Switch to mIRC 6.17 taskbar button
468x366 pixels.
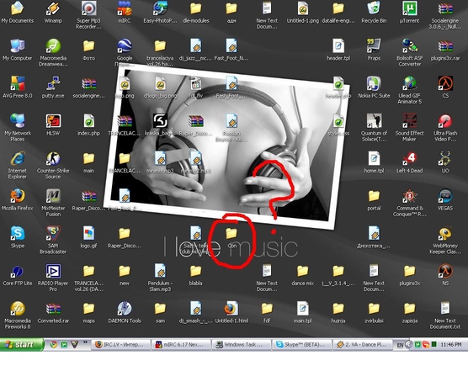pos(181,344)
